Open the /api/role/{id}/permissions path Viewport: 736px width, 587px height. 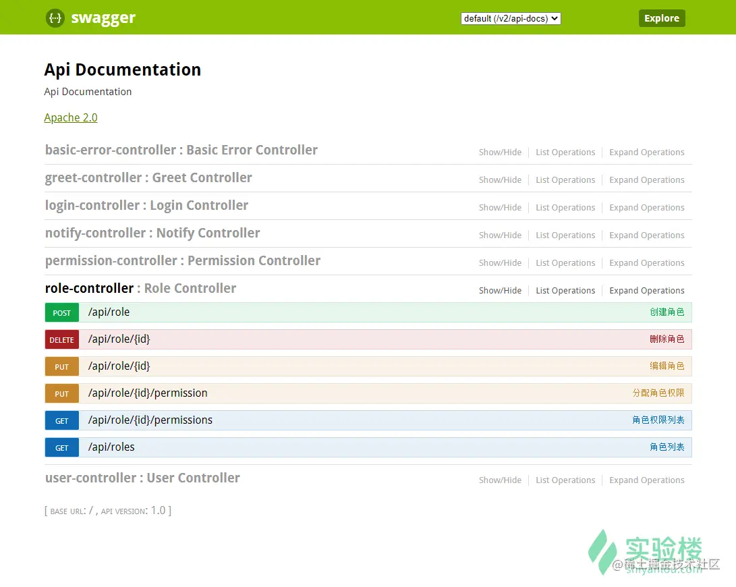tap(150, 420)
